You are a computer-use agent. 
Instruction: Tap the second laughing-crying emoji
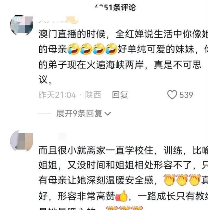pyautogui.click(x=86, y=49)
